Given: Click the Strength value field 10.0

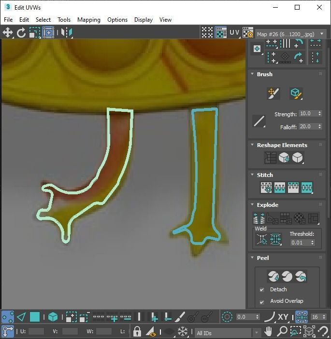Looking at the screenshot, I should tap(308, 113).
